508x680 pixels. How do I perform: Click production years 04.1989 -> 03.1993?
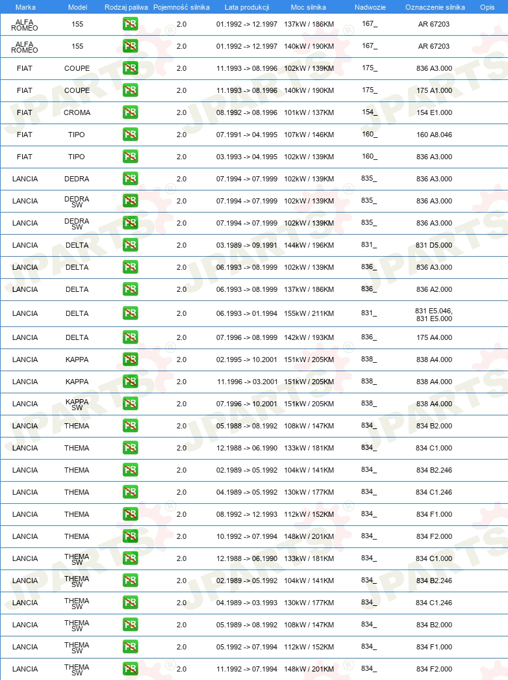[247, 603]
